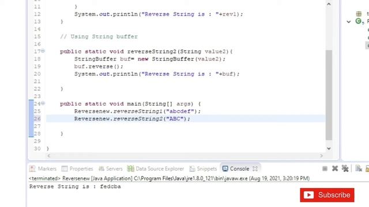Click the reverseString2("ABC") call on highlighted line
Screen dimensions: 369x207
click(x=132, y=119)
